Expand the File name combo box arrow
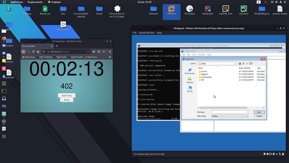This screenshot has height=163, width=289. tap(247, 112)
